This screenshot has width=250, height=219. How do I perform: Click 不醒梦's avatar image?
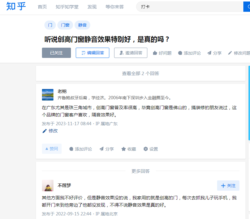(48, 186)
